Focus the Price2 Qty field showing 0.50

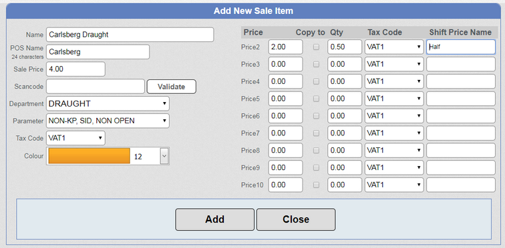[345, 47]
